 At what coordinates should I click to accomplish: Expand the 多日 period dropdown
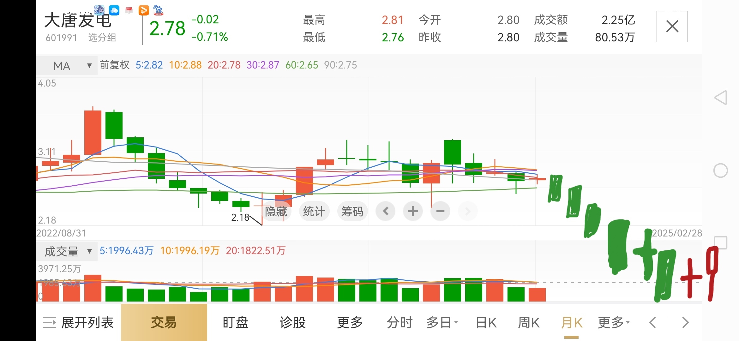click(x=442, y=323)
